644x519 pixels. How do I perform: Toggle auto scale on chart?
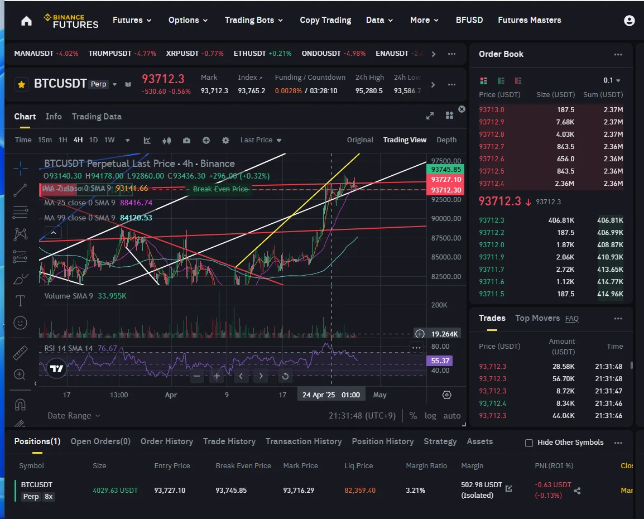(452, 416)
